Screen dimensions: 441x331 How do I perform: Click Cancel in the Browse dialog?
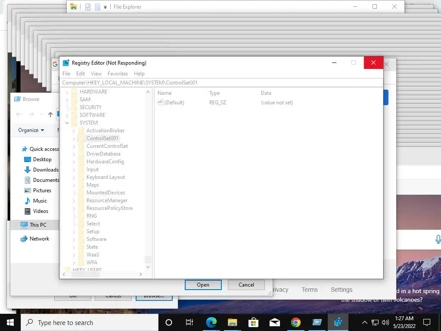point(246,285)
